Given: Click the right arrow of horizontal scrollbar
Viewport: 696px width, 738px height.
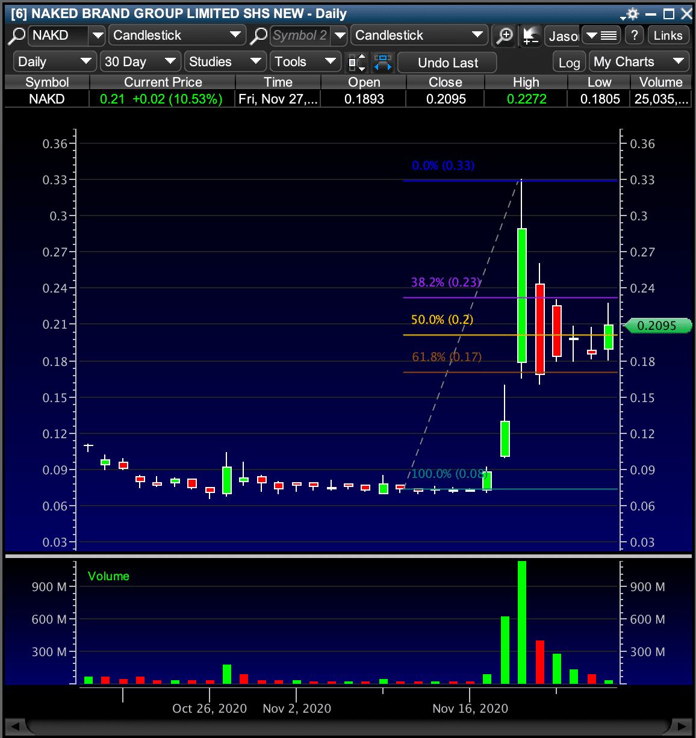Looking at the screenshot, I should [681, 726].
